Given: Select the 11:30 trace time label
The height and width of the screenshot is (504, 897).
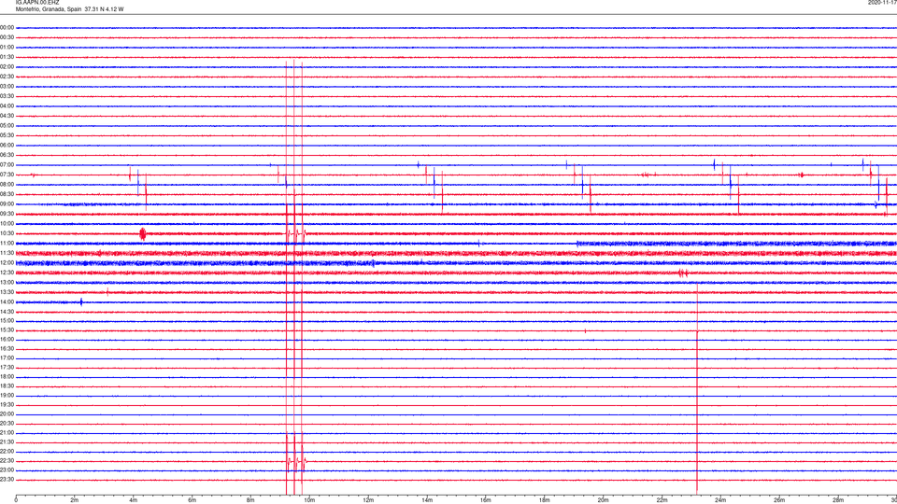Looking at the screenshot, I should 7,253.
